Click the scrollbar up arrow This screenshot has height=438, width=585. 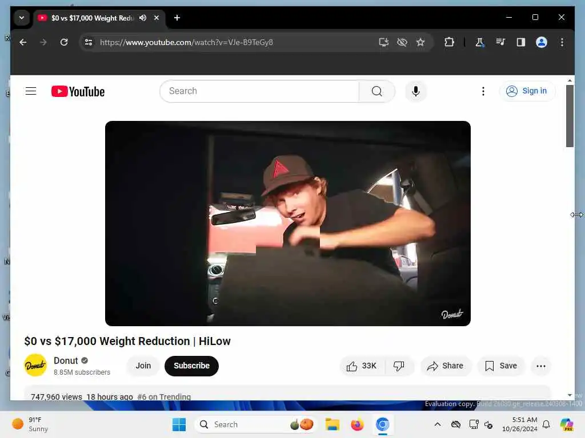[570, 80]
